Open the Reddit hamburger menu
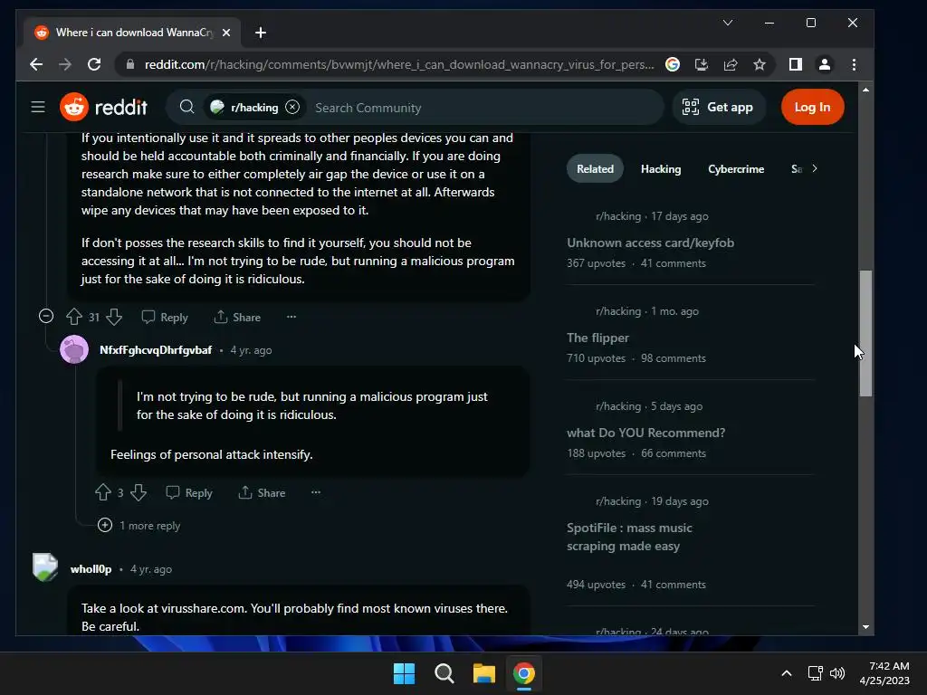 click(x=38, y=107)
